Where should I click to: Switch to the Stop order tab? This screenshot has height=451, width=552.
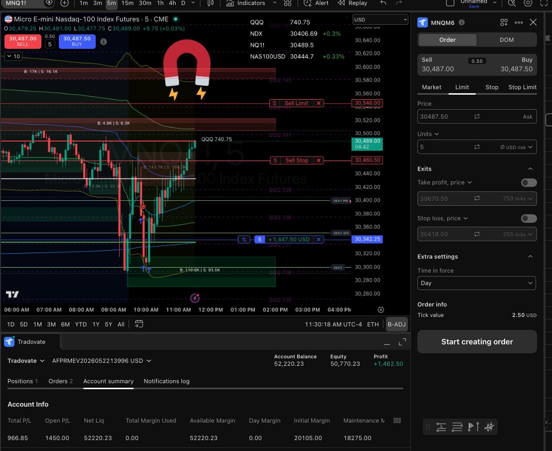[x=492, y=87]
